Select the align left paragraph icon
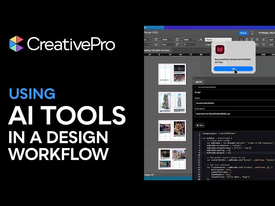Image resolution: width=275 pixels, height=206 pixels. (241, 39)
